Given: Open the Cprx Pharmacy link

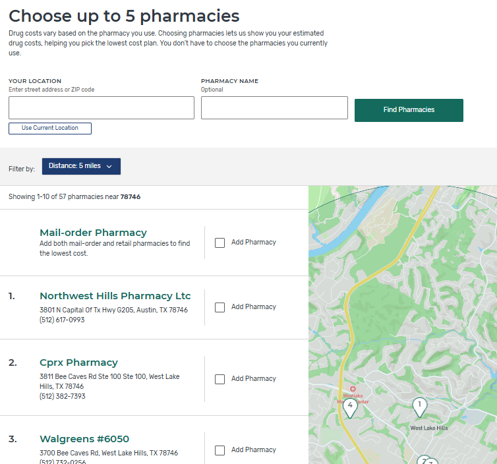Looking at the screenshot, I should [x=78, y=362].
